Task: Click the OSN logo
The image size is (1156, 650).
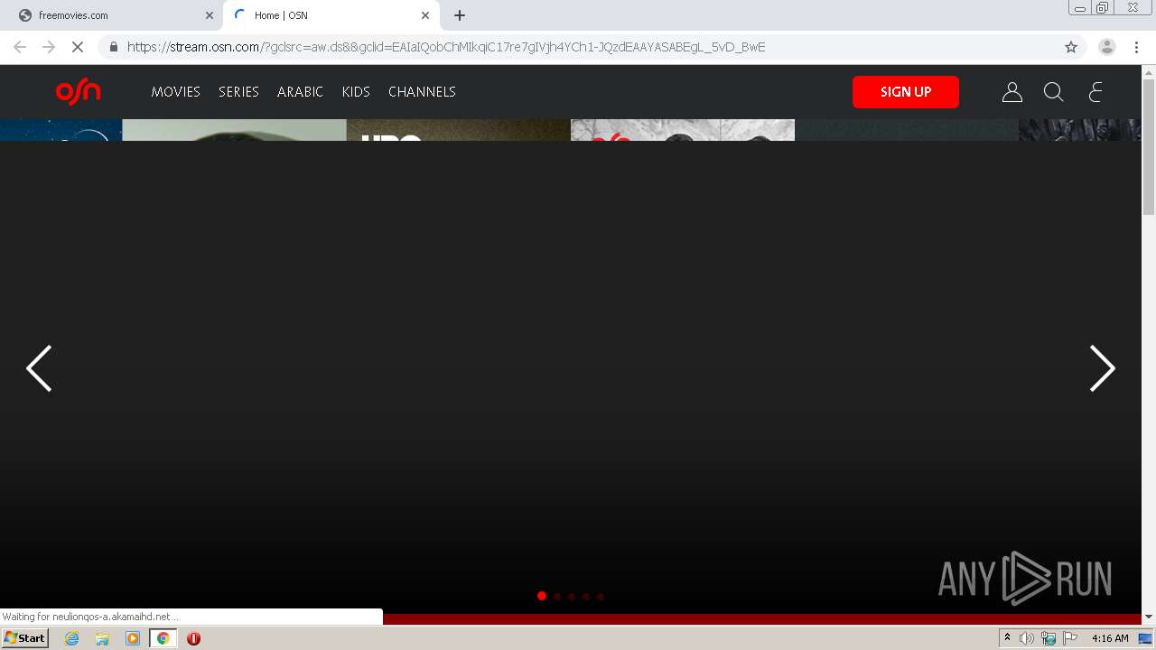Action: [79, 91]
